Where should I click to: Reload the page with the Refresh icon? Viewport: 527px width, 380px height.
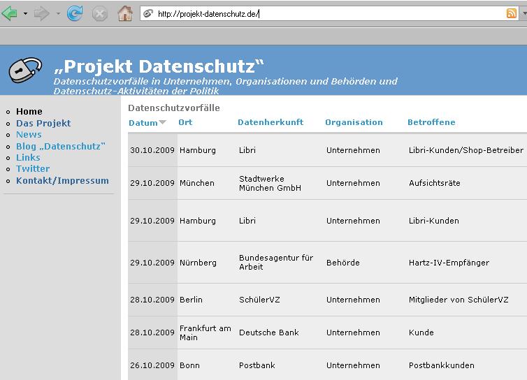[75, 13]
